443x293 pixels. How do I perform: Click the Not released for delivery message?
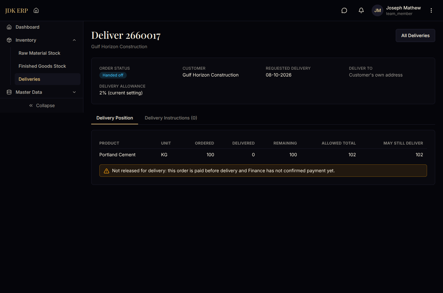(x=223, y=171)
